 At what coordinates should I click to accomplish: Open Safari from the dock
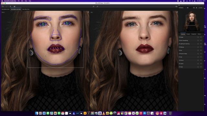44,113
